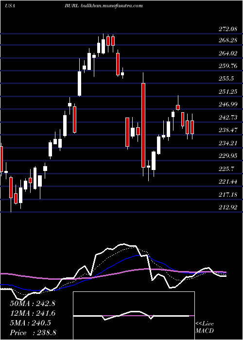The image size is (243, 340).
Task: Click the 255.5 price axis label
Action: 226,79
